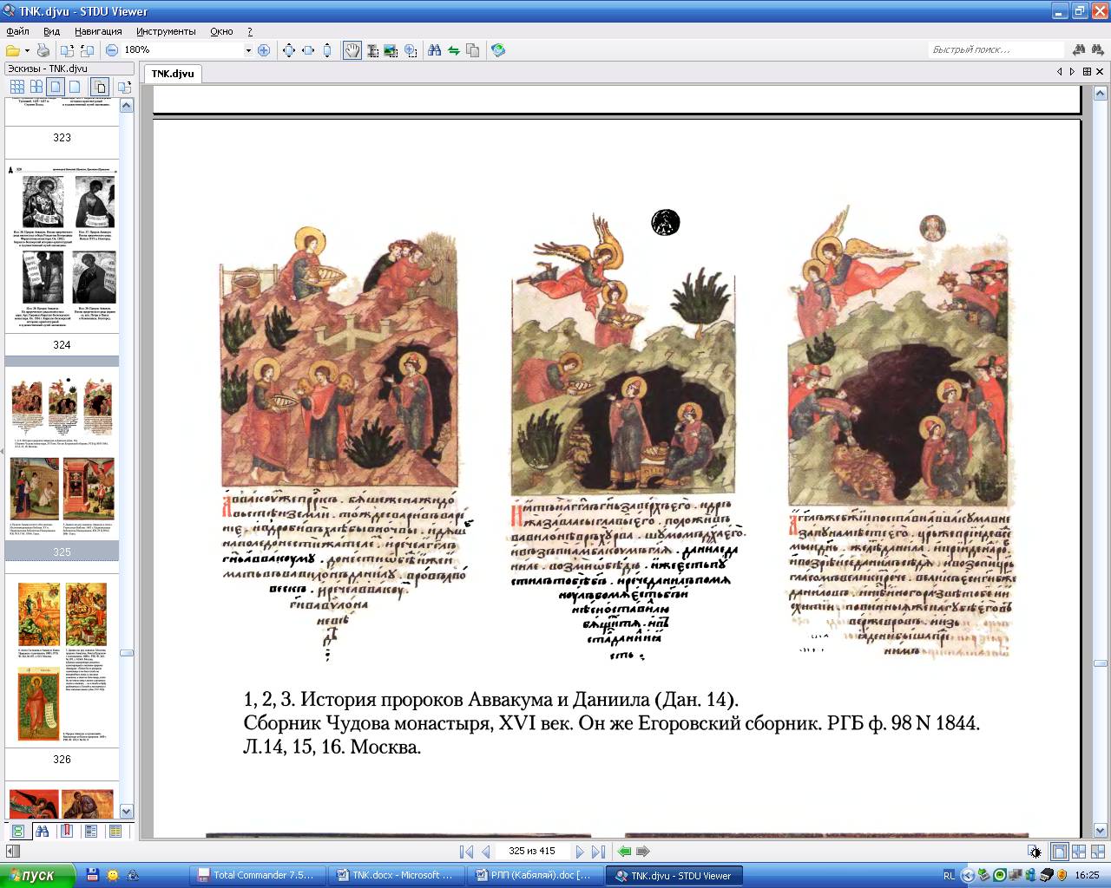The height and width of the screenshot is (888, 1111).
Task: Open the tab list dropdown at right
Action: (x=1087, y=72)
